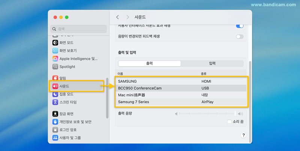This screenshot has height=151, width=300.
Task: Open 화면 보호기 settings label
Action: (68, 50)
